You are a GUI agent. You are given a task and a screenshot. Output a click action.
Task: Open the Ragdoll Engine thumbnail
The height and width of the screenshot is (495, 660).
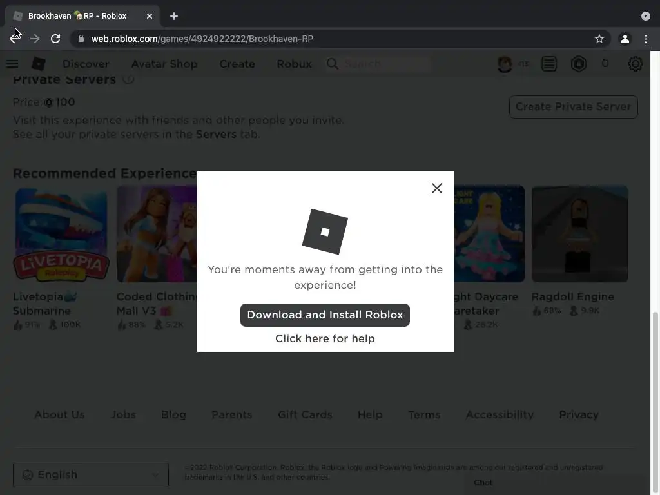point(580,234)
